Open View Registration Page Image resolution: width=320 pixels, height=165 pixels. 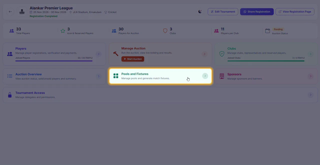pos(295,11)
